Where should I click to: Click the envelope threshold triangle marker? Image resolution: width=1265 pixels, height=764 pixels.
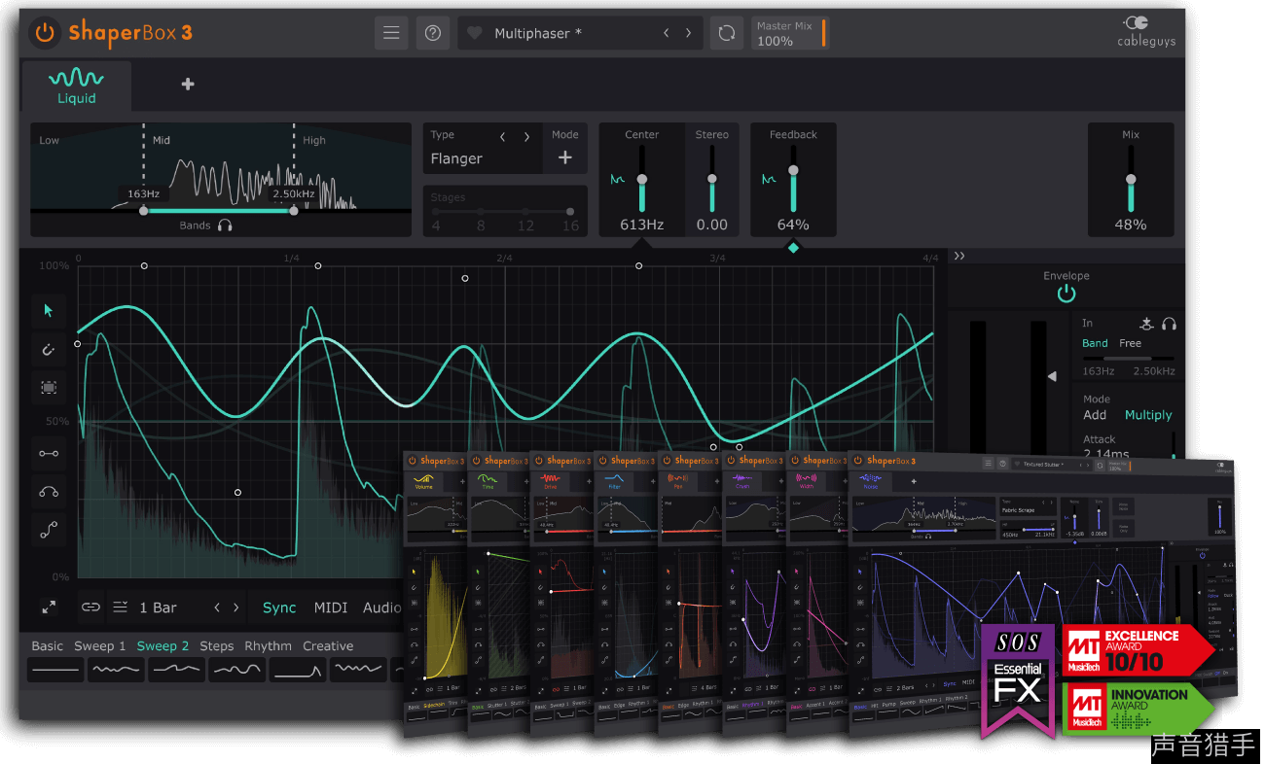pos(1051,376)
